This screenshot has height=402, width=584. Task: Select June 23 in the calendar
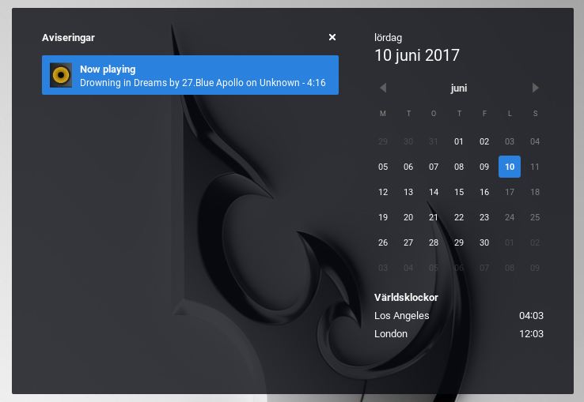(484, 217)
